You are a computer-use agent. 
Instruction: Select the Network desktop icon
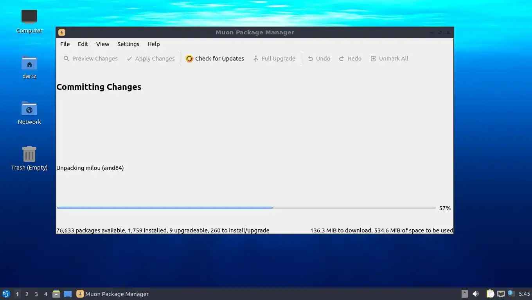(29, 112)
